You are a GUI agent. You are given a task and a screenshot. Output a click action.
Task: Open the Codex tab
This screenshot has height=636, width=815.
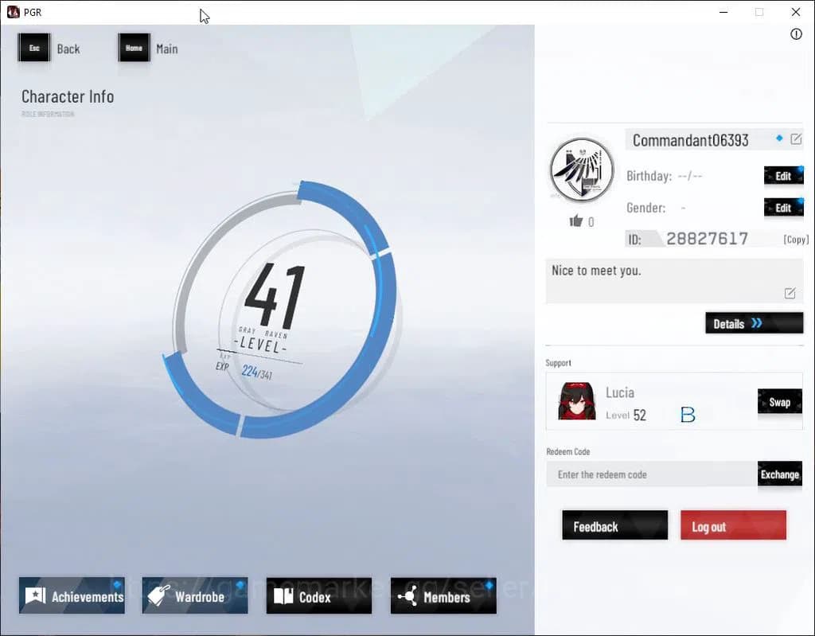(x=319, y=596)
